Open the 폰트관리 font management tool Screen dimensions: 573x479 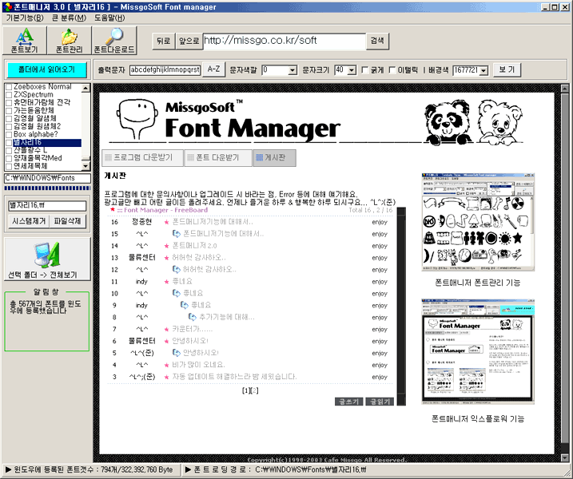click(69, 41)
